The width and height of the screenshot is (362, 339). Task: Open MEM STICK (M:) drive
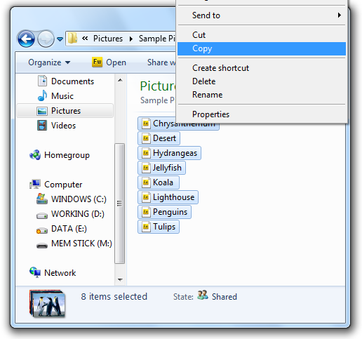(x=81, y=244)
